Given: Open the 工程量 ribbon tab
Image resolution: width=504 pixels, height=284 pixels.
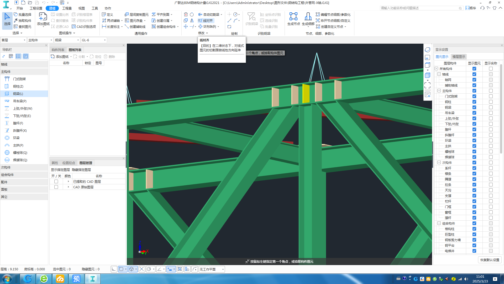Looking at the screenshot, I should click(x=67, y=8).
